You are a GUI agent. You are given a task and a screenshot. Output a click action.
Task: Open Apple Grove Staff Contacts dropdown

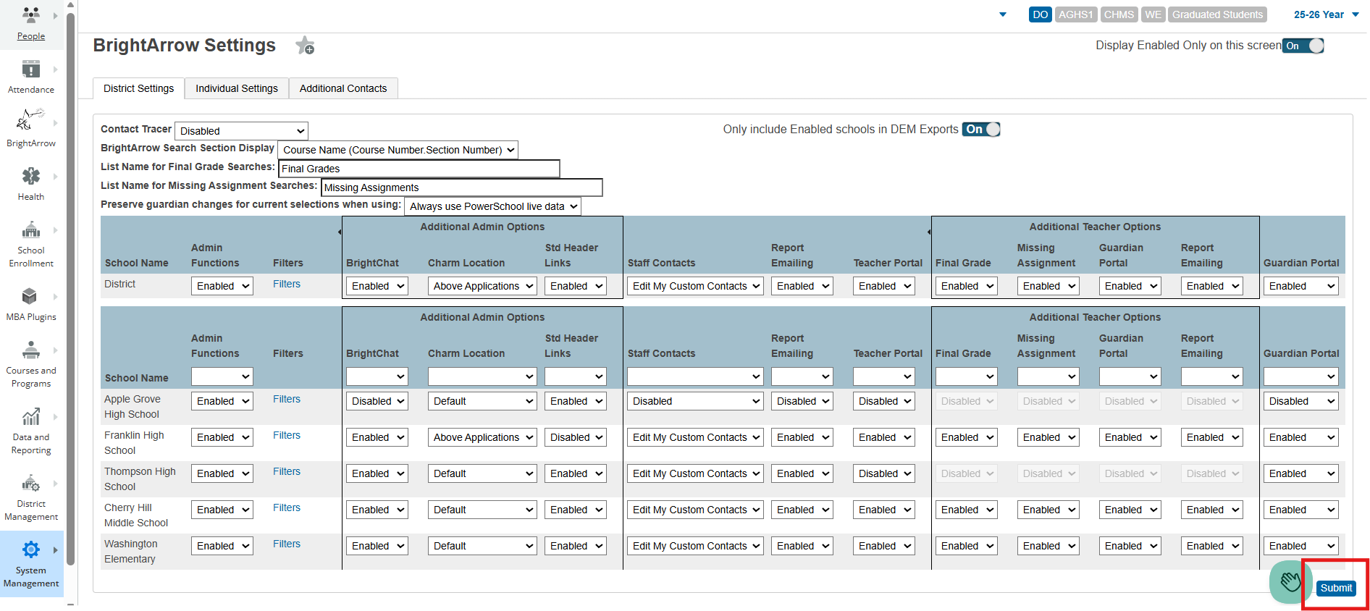tap(695, 401)
